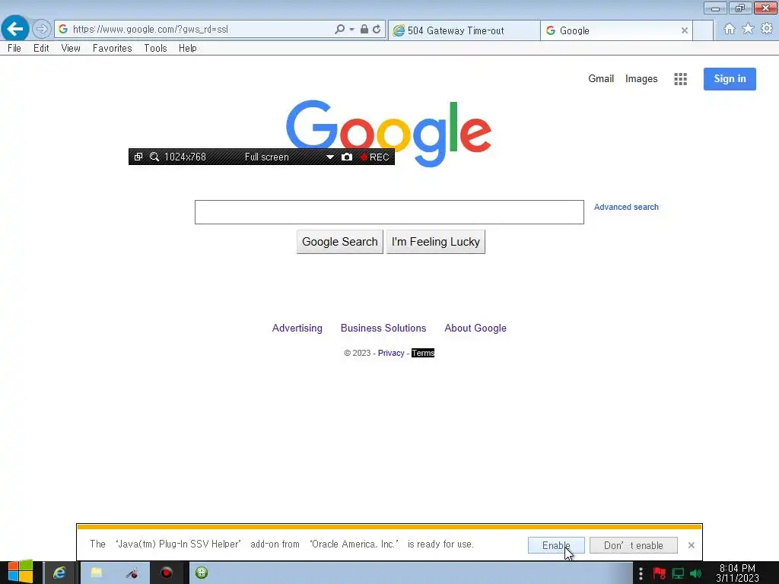This screenshot has height=584, width=779.
Task: Open the Advanced search link
Action: click(x=627, y=207)
